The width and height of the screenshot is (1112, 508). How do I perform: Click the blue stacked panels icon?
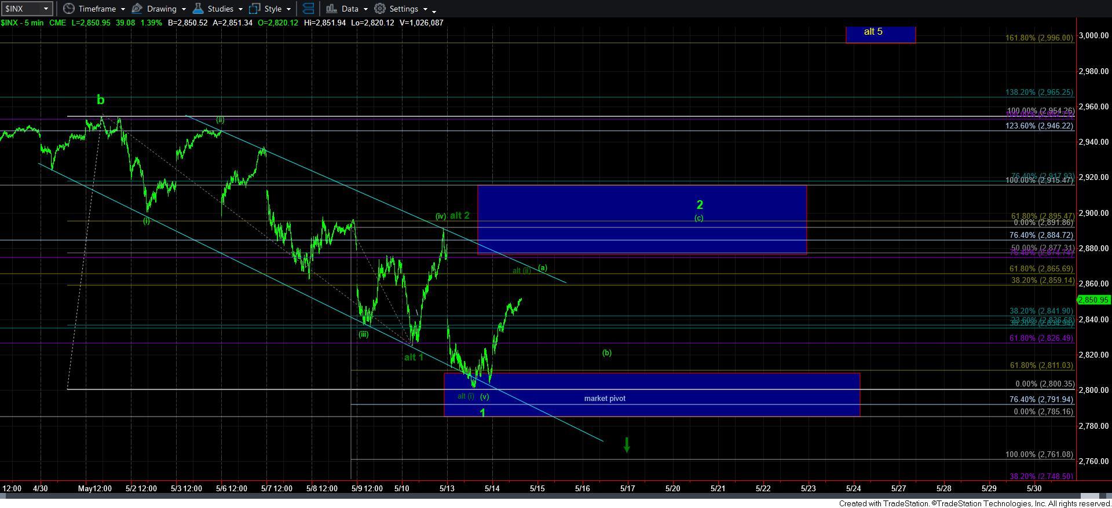[x=308, y=9]
